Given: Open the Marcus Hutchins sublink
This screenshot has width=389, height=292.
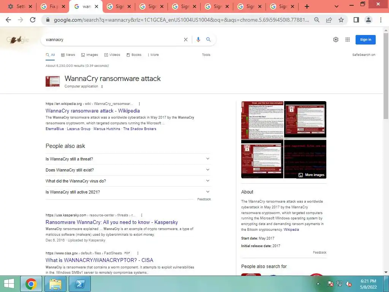Looking at the screenshot, I should pos(107,129).
